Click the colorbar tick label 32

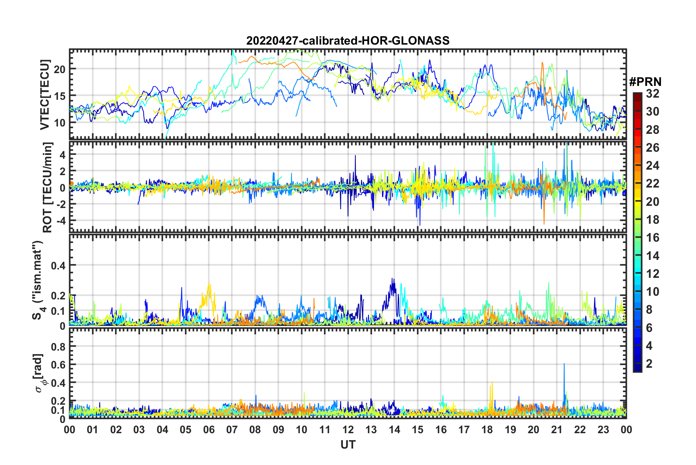pyautogui.click(x=652, y=94)
